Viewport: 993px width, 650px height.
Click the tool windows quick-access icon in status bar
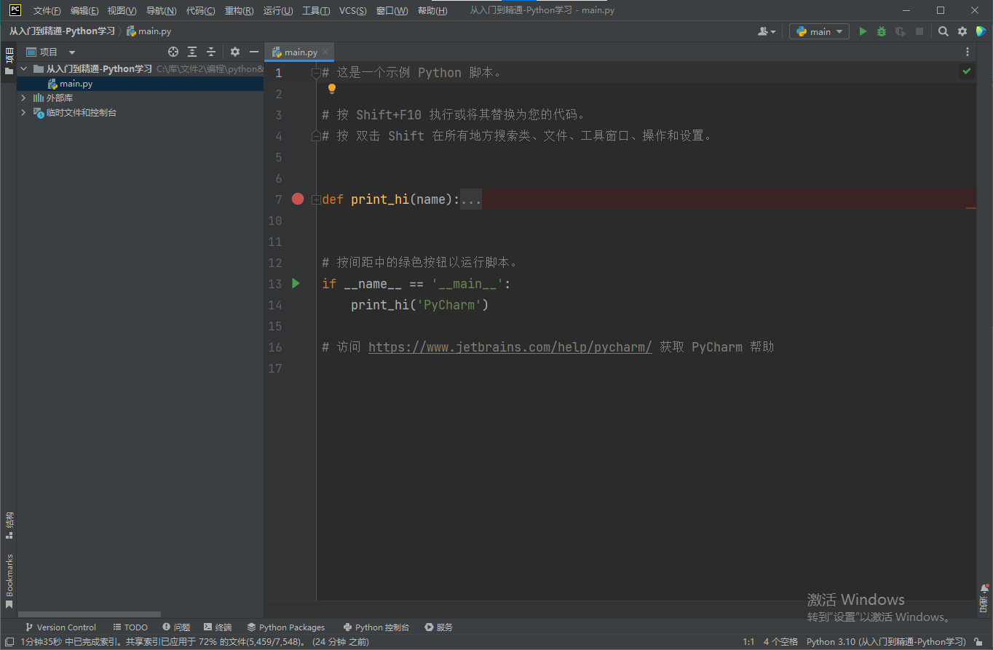coord(9,642)
